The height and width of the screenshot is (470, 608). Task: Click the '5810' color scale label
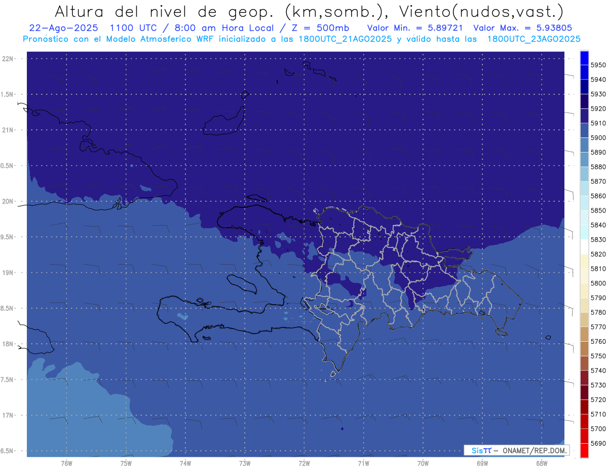pos(598,269)
